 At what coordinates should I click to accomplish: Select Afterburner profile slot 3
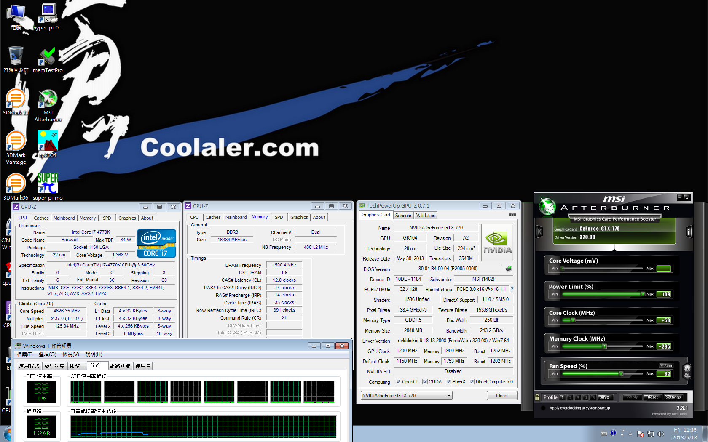pos(578,397)
